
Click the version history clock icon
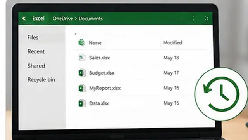(x=221, y=94)
